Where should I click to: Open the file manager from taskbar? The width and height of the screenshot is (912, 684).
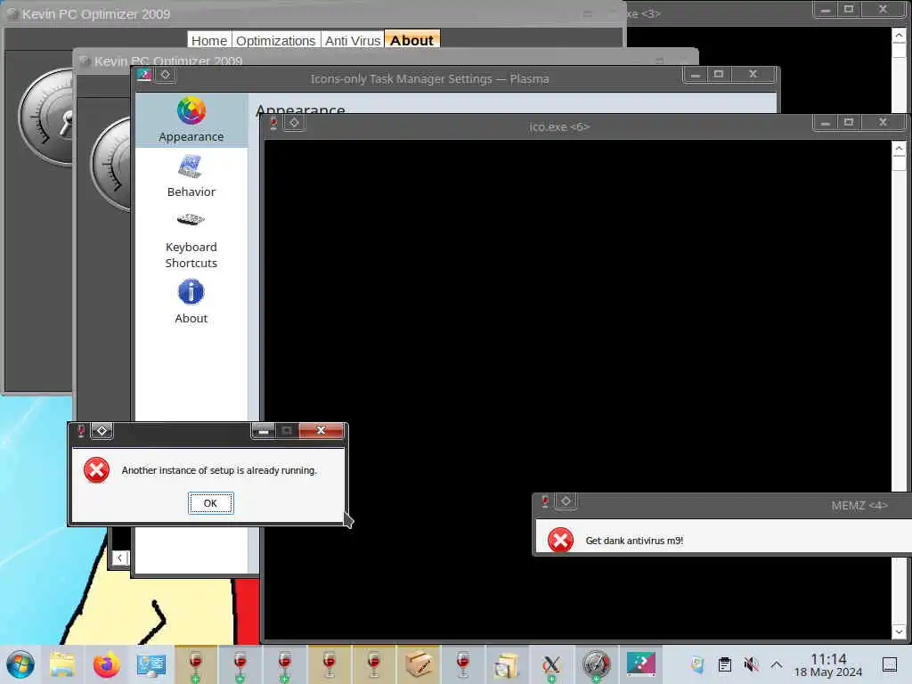(62, 664)
